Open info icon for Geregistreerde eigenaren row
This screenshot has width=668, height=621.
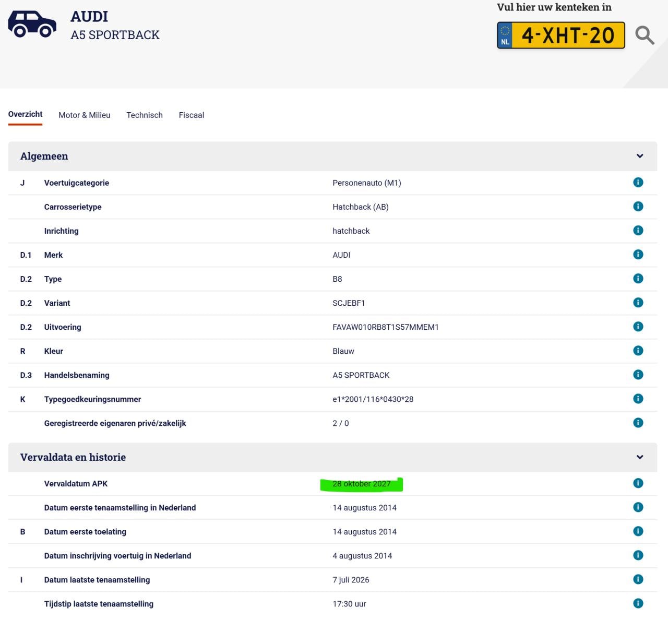[638, 422]
